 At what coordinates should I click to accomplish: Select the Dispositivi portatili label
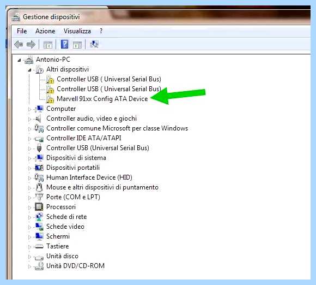73,168
